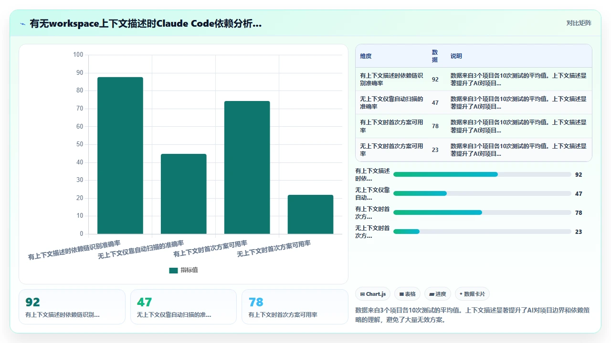Click table value 23

pyautogui.click(x=435, y=150)
